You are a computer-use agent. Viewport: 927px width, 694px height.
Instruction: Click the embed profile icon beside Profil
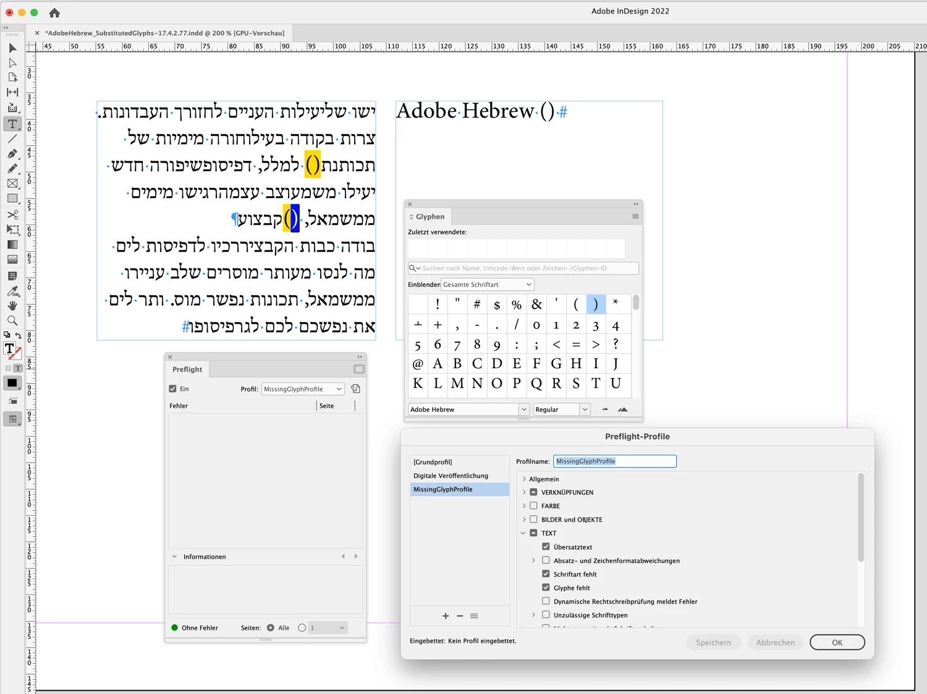(356, 389)
